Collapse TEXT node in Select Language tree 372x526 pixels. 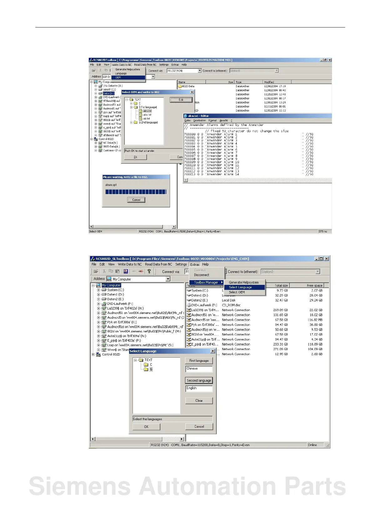pos(135,360)
